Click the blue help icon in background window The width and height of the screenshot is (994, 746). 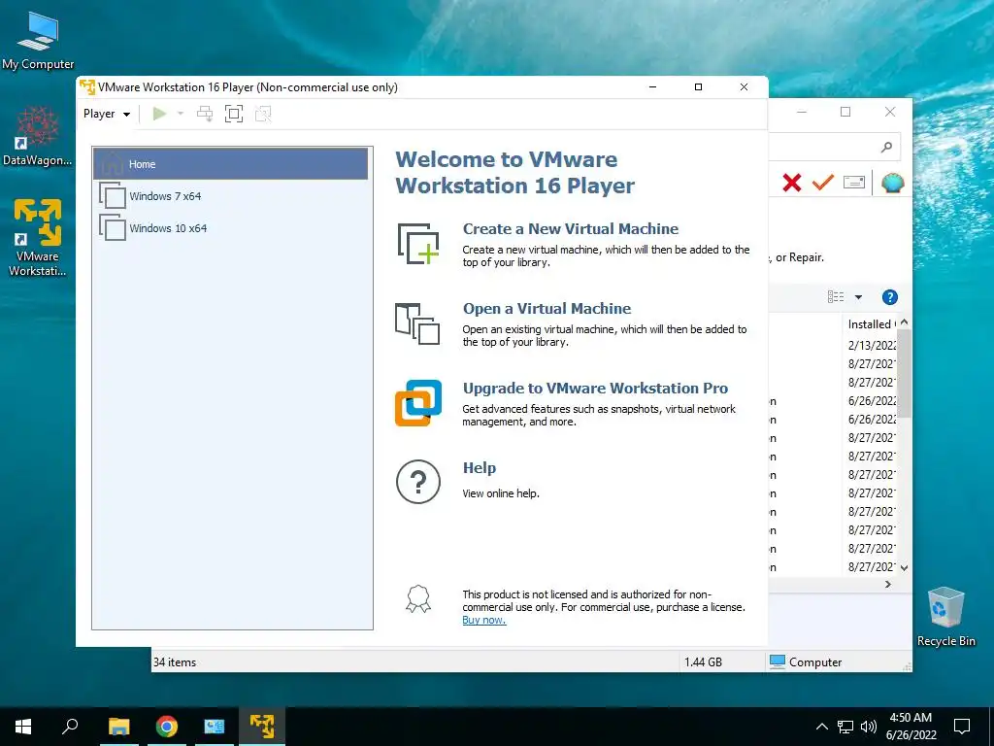[890, 297]
